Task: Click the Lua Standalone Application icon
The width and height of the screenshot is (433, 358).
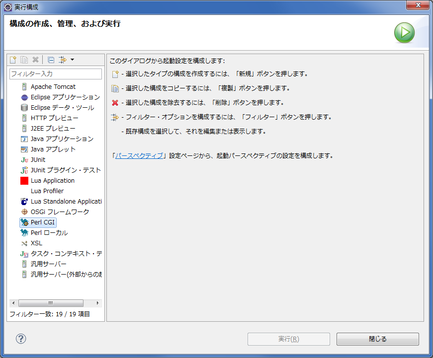Action: [x=24, y=201]
